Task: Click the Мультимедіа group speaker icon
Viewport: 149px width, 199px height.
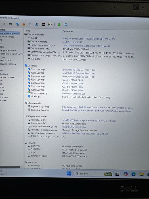Action: coord(26,103)
